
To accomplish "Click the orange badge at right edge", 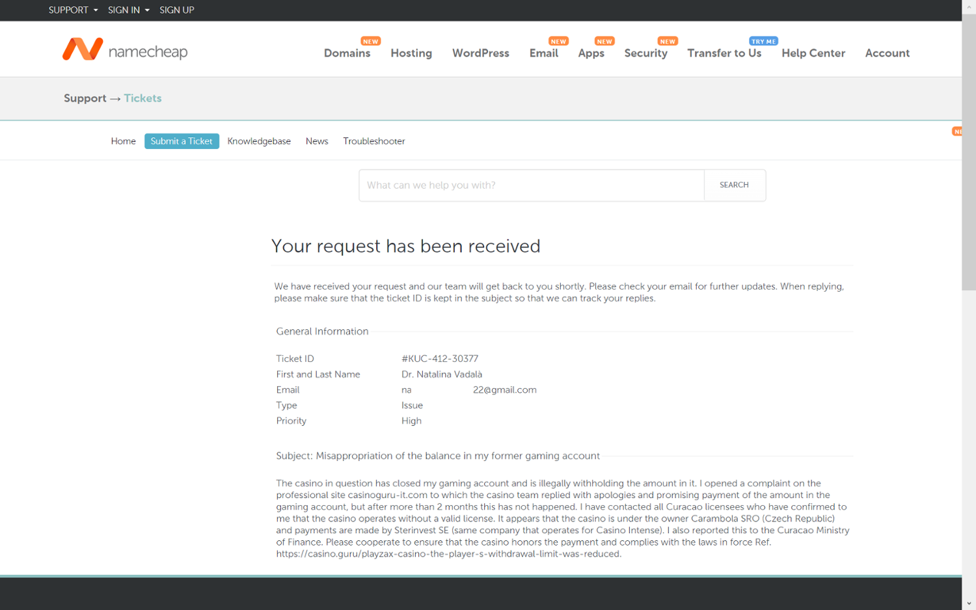I will (957, 132).
